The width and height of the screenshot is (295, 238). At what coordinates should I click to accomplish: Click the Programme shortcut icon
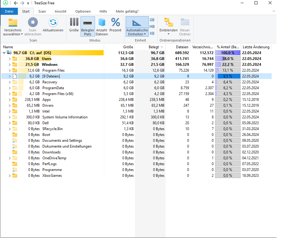point(15,170)
